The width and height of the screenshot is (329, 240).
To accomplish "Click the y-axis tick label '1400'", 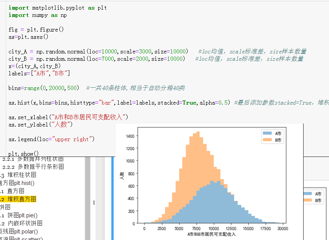I will (x=130, y=136).
